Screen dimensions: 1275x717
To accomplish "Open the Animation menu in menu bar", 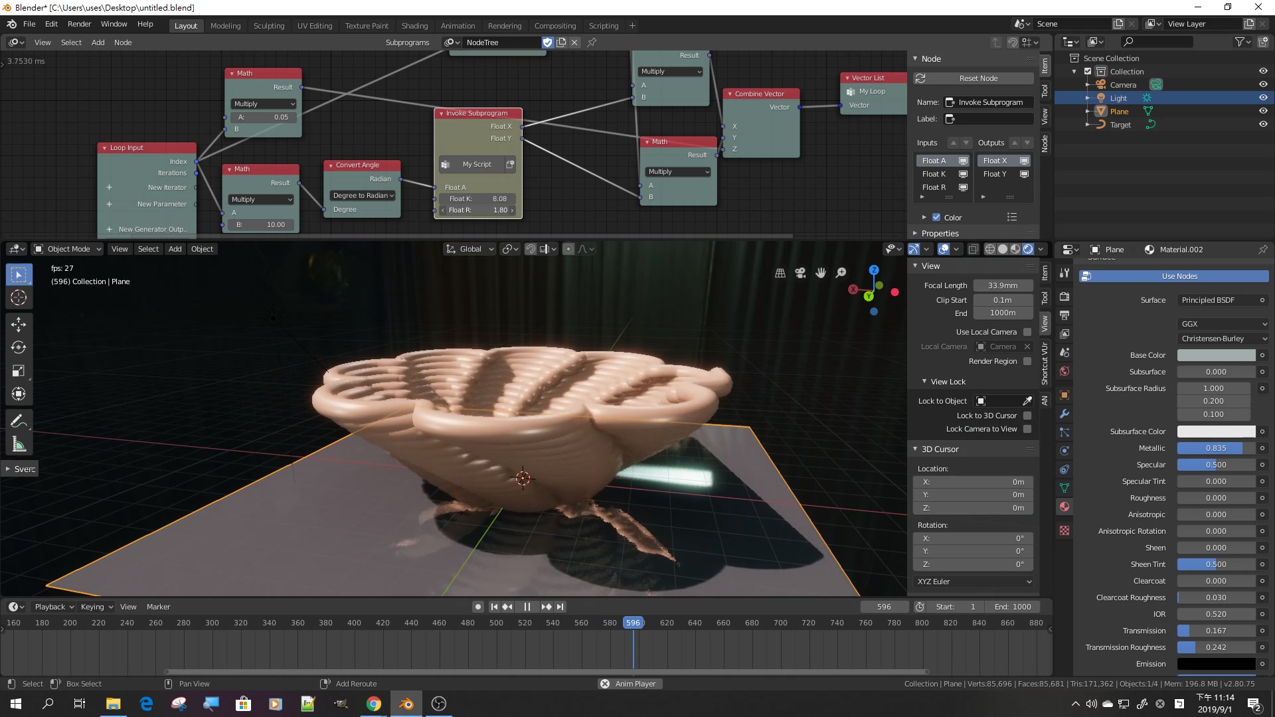I will [x=457, y=25].
